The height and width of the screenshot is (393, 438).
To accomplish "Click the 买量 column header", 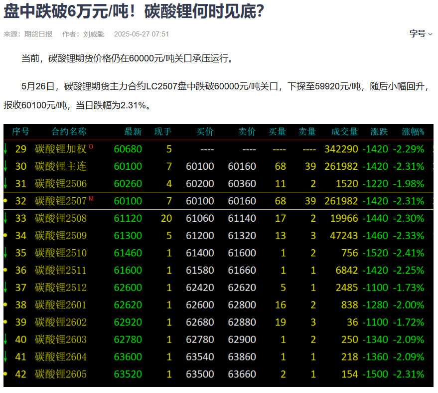I will pyautogui.click(x=277, y=131).
